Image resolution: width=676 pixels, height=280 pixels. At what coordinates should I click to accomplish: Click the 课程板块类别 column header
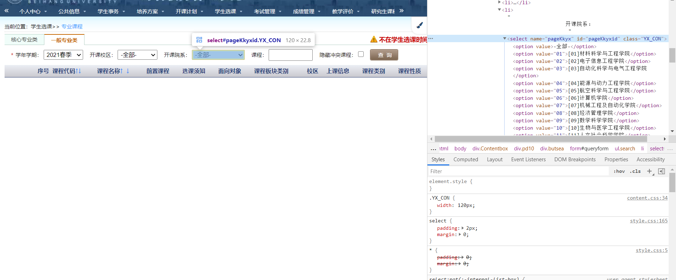tap(271, 71)
